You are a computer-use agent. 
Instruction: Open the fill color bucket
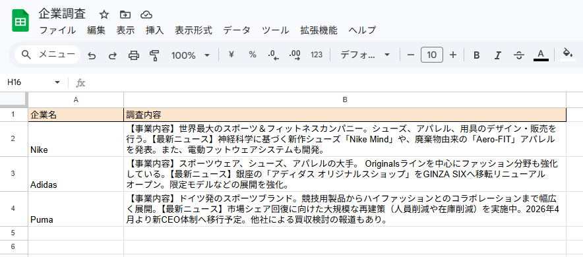568,54
